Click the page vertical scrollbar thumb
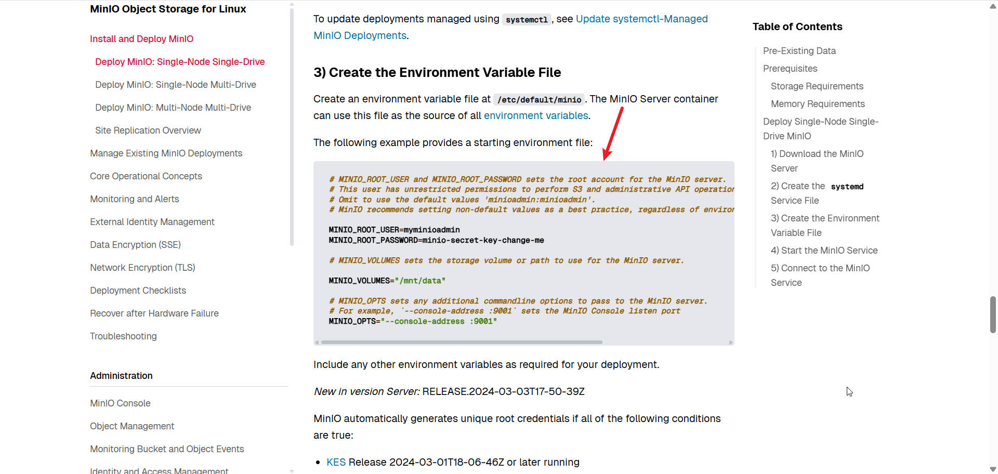The width and height of the screenshot is (998, 474). (x=993, y=314)
